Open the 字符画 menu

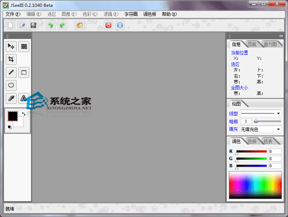131,14
